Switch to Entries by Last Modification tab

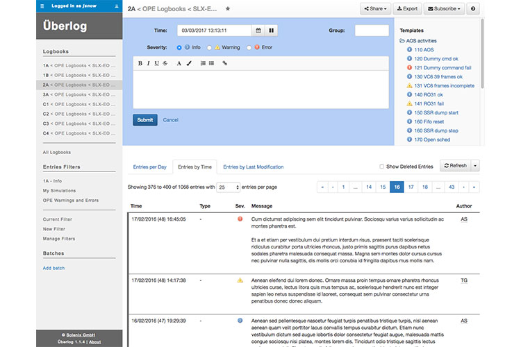pyautogui.click(x=253, y=167)
